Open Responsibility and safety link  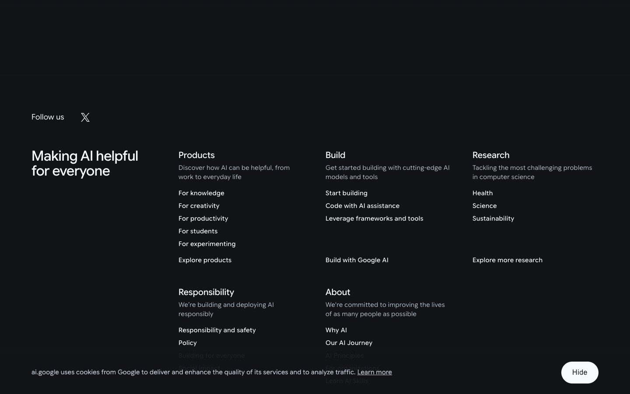click(217, 330)
